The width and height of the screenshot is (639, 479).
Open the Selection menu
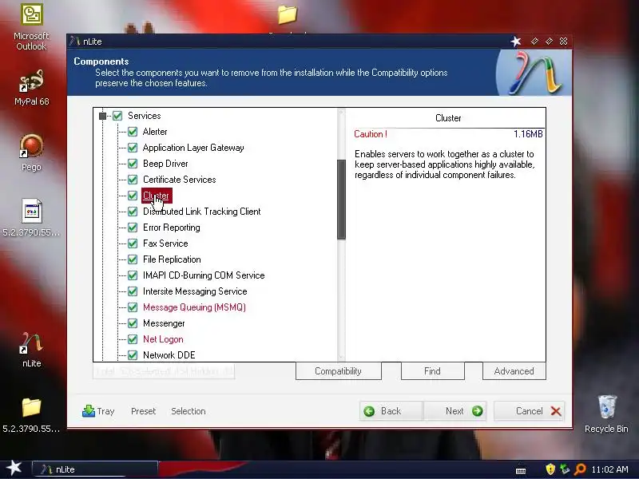[x=188, y=411]
